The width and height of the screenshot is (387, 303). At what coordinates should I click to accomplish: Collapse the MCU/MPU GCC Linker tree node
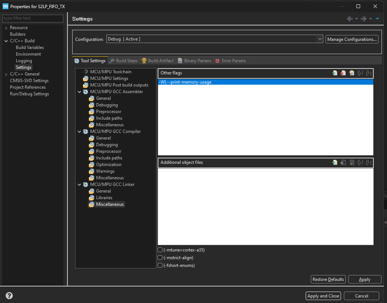(79, 184)
